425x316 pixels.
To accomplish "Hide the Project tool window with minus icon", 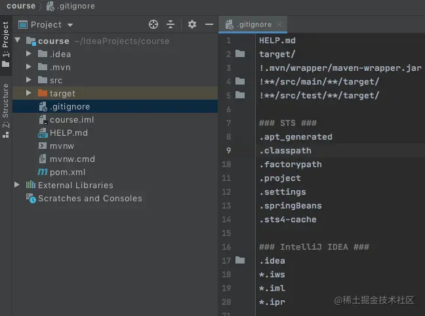I will coord(209,24).
